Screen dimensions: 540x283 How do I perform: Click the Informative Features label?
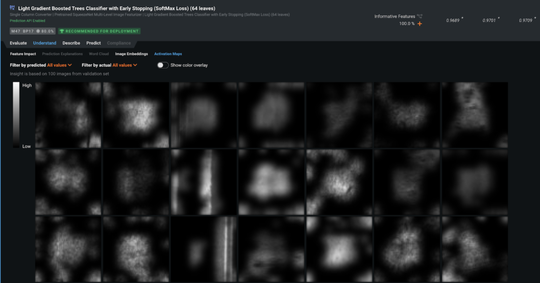coord(394,16)
